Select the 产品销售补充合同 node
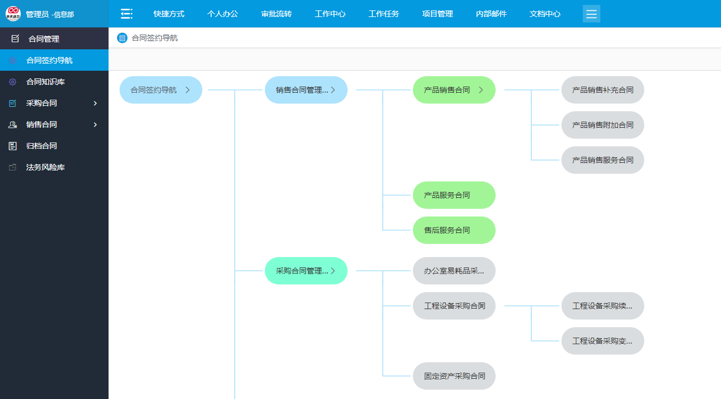The height and width of the screenshot is (399, 721). [x=602, y=90]
